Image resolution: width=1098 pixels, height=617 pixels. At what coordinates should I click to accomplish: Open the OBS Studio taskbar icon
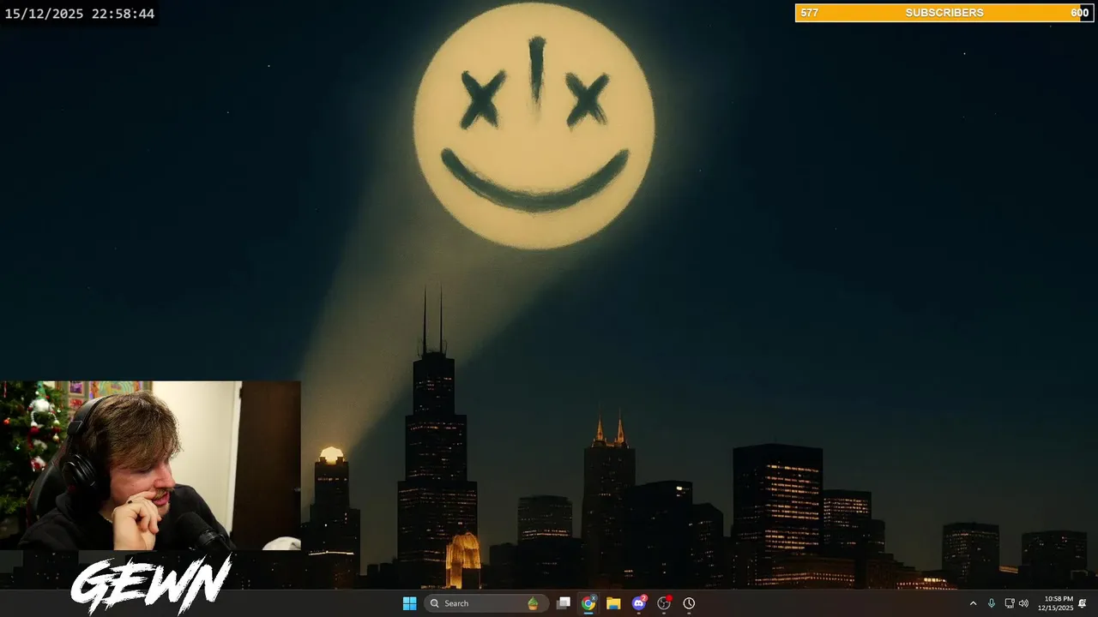[x=663, y=603]
